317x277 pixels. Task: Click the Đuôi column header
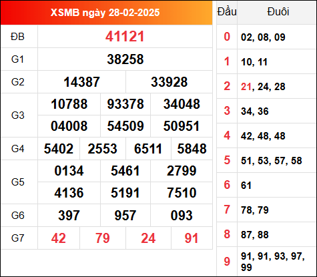pos(278,11)
